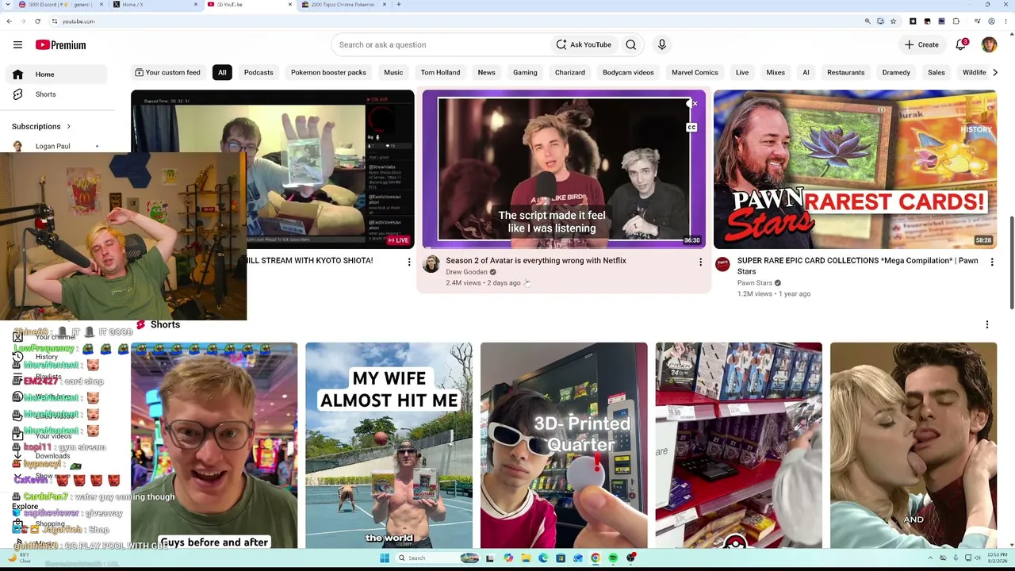Play the '3D-Printed Quarter' Short
This screenshot has width=1015, height=571.
tap(564, 446)
